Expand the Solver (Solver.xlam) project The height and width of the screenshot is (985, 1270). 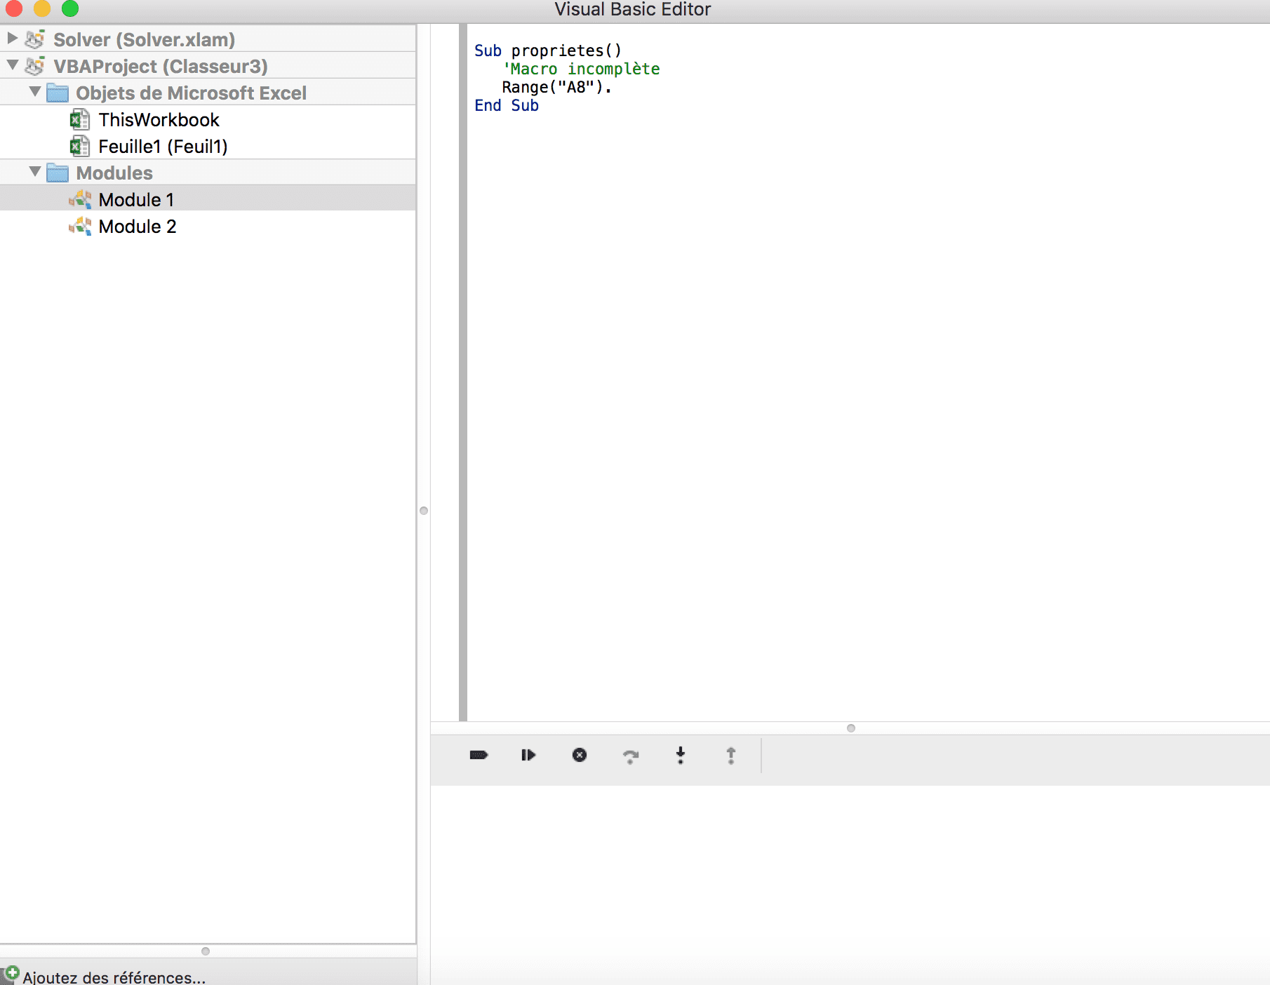pos(13,38)
